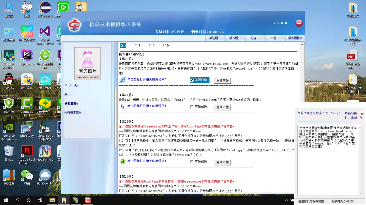This screenshot has height=205, width=366.
Task: Select answer option D radio button
Action: [x=164, y=45]
